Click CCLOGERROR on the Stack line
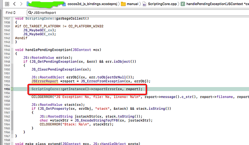 50,124
